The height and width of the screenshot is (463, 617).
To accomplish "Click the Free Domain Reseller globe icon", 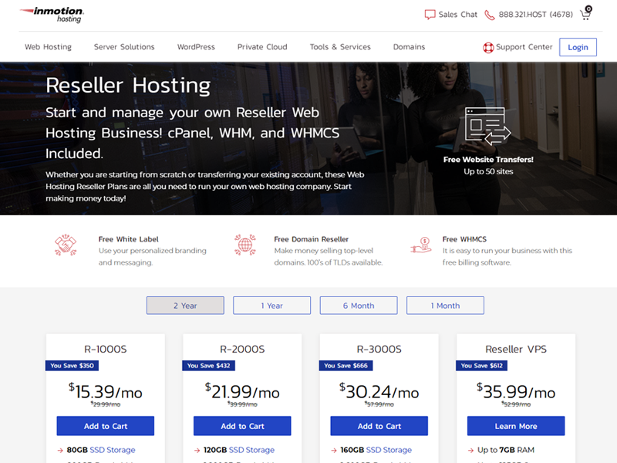I will [x=244, y=245].
